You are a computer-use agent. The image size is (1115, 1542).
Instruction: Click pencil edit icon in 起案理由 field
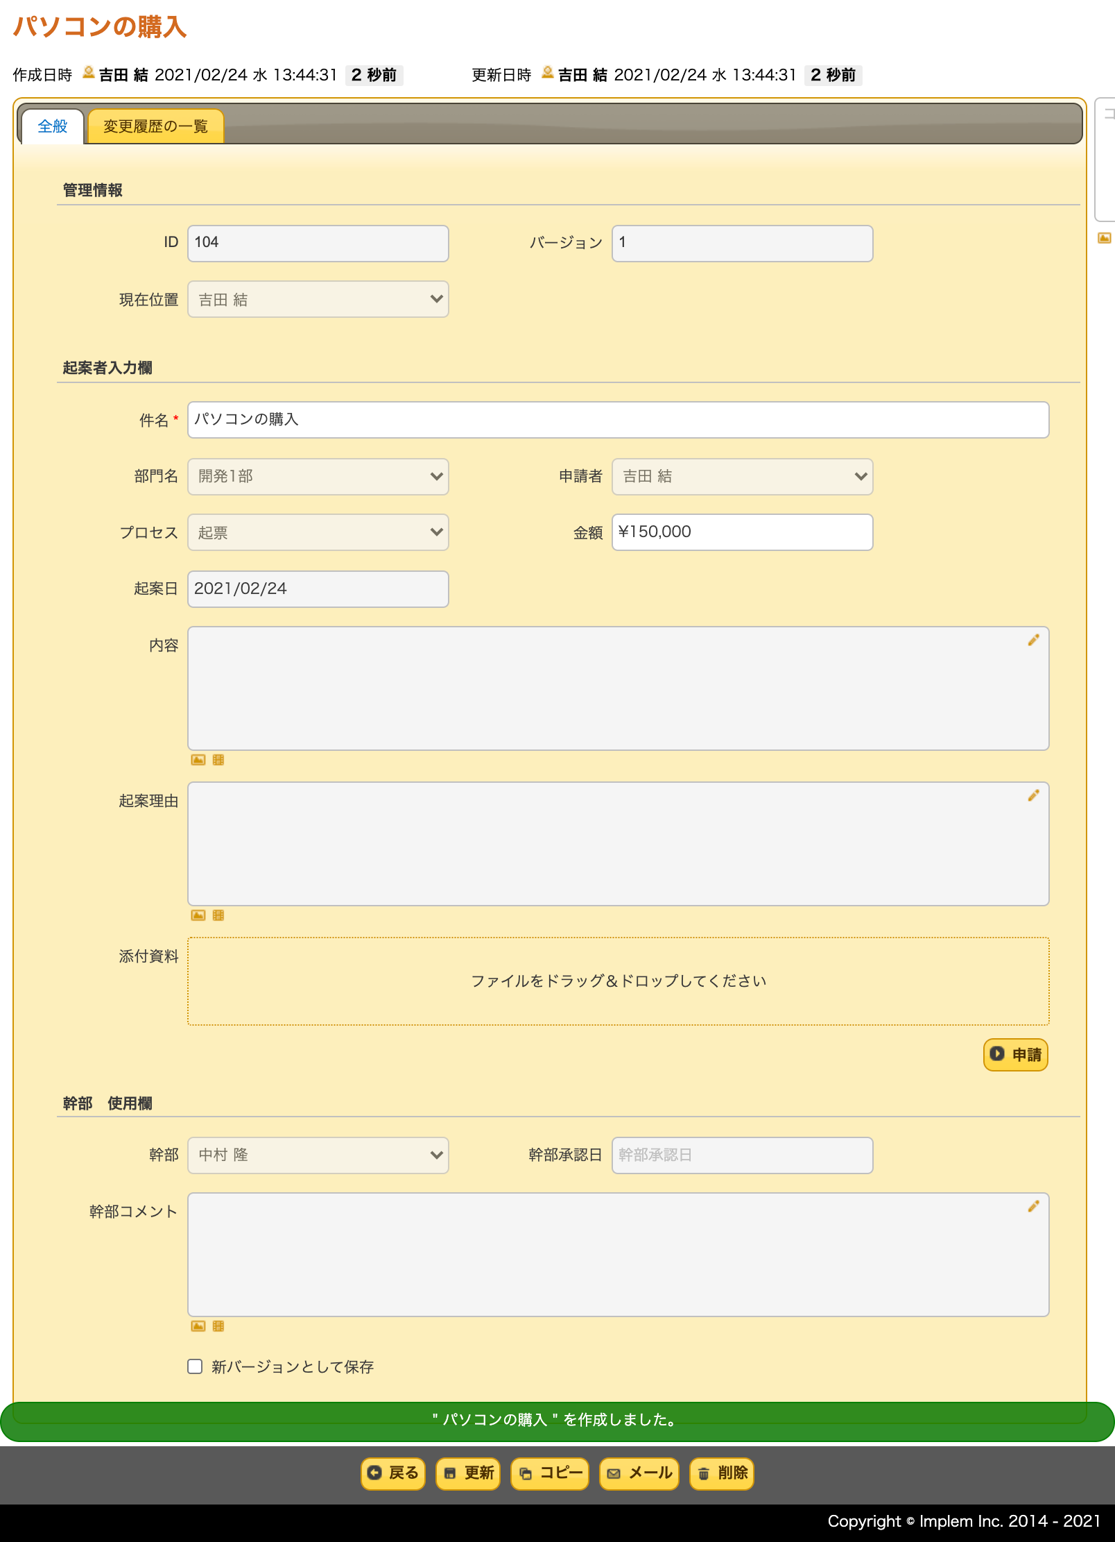click(1033, 795)
